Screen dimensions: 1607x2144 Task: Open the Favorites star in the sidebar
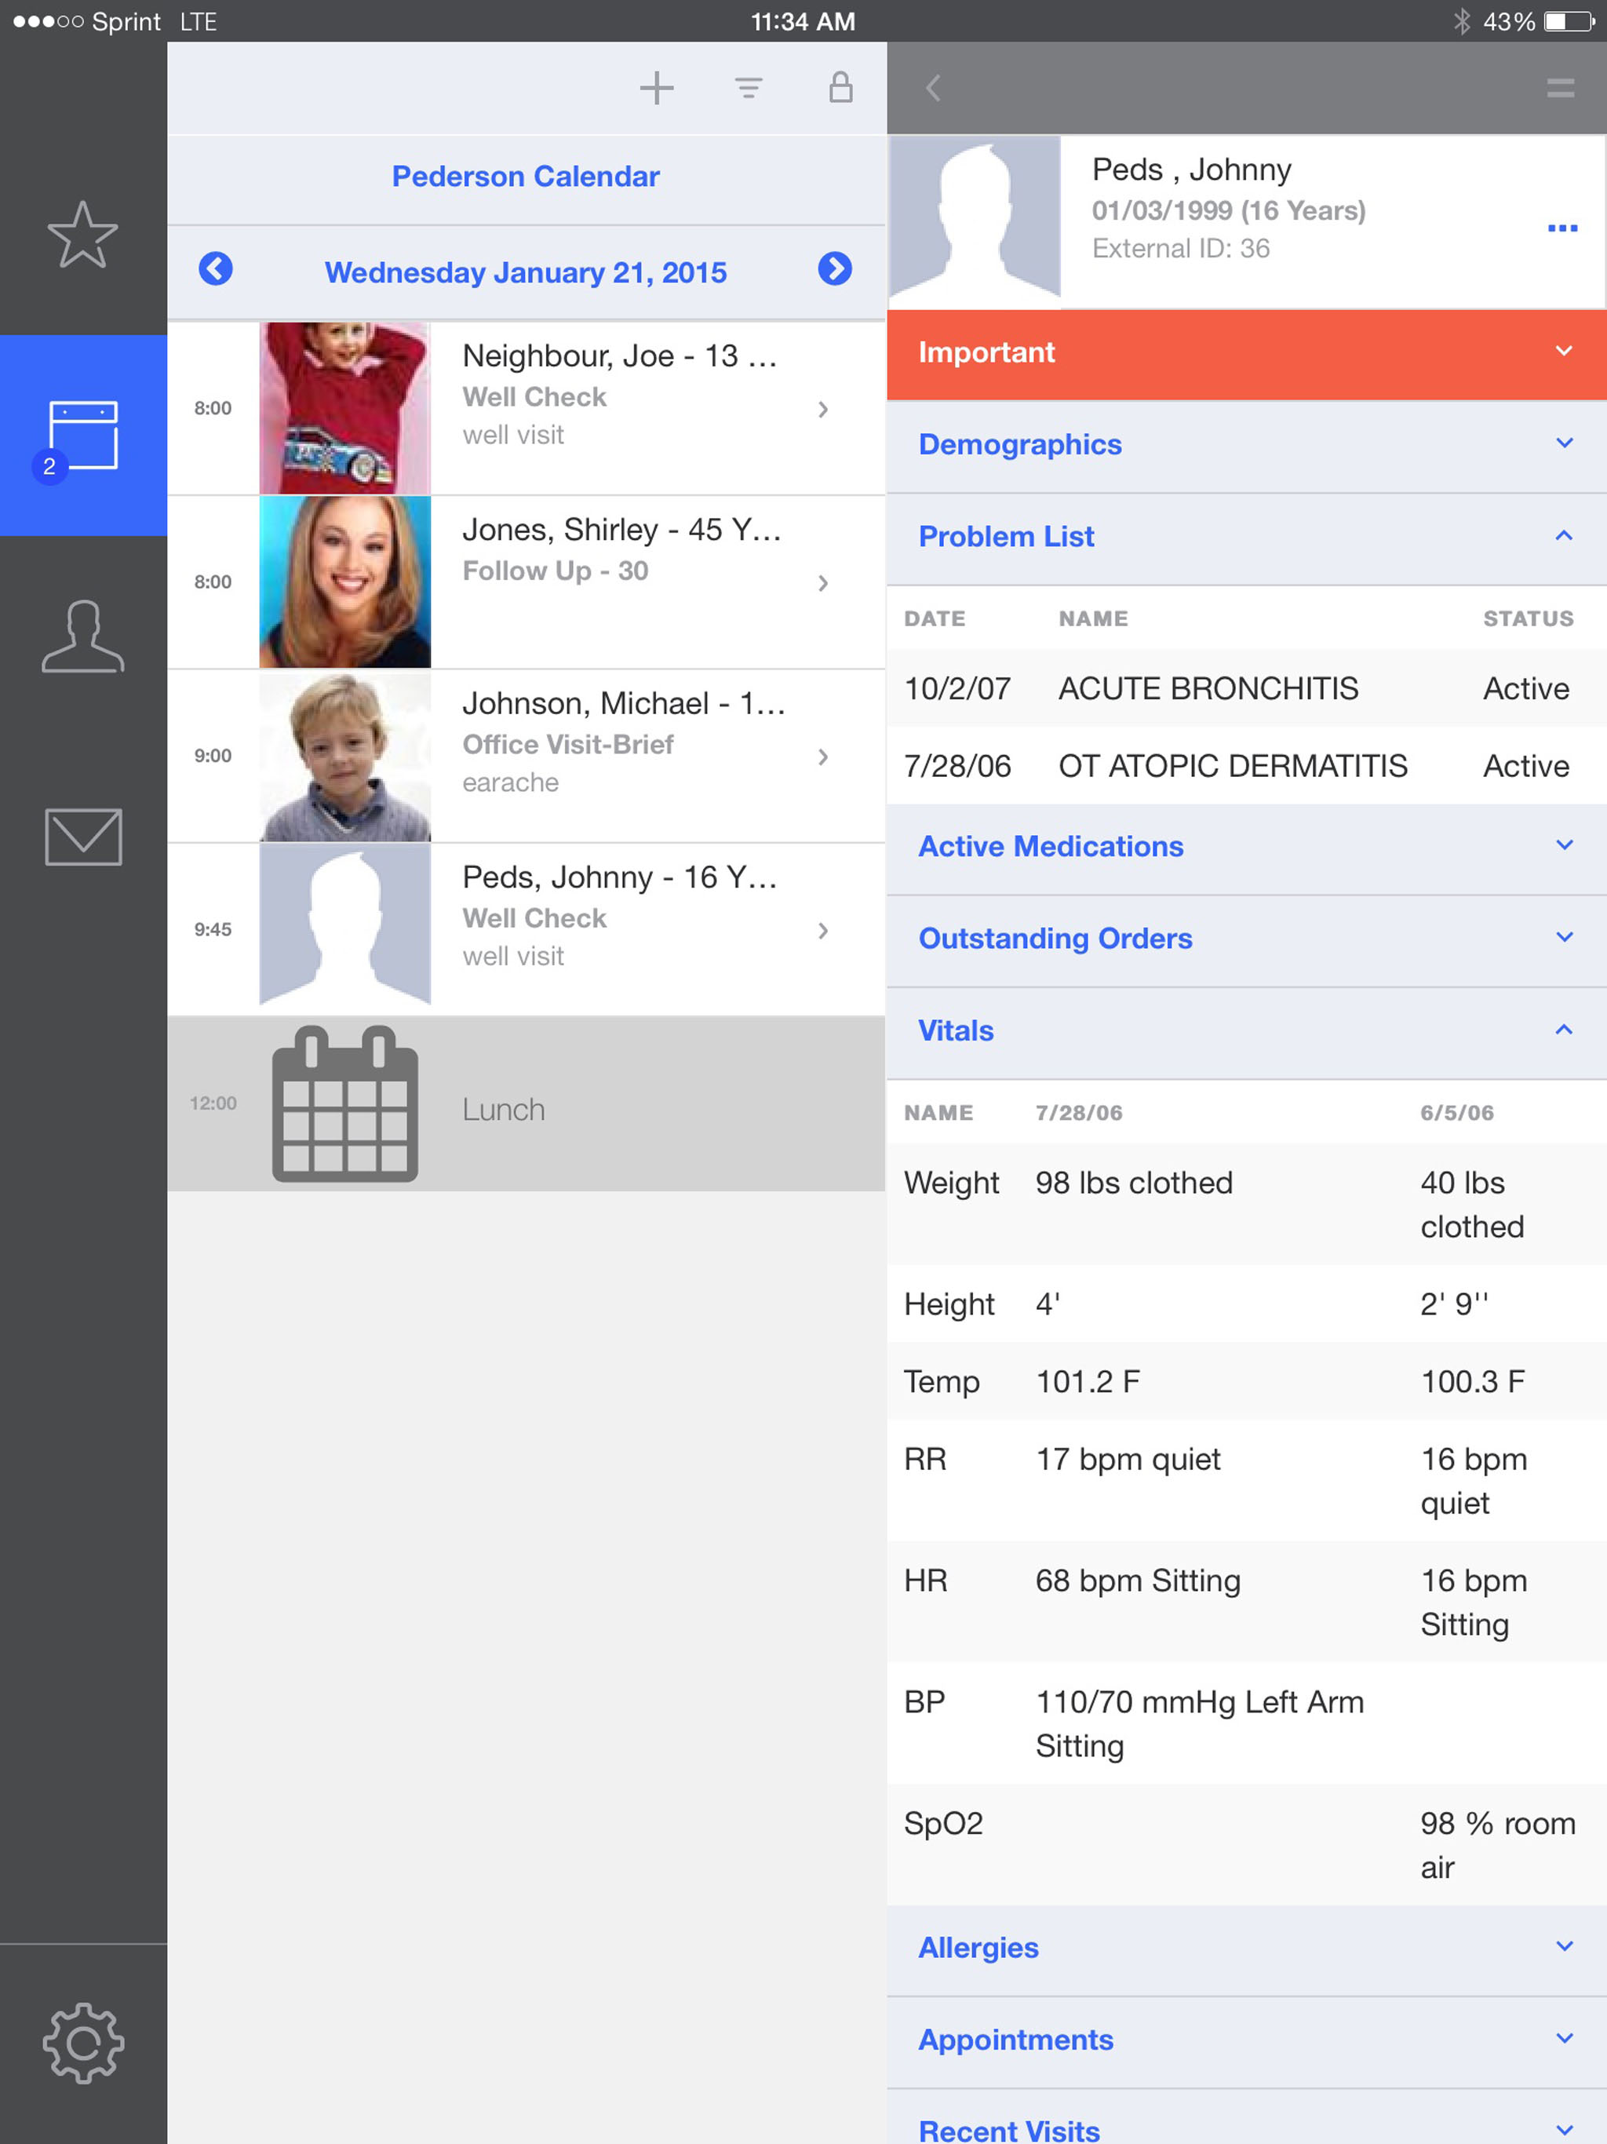tap(82, 235)
